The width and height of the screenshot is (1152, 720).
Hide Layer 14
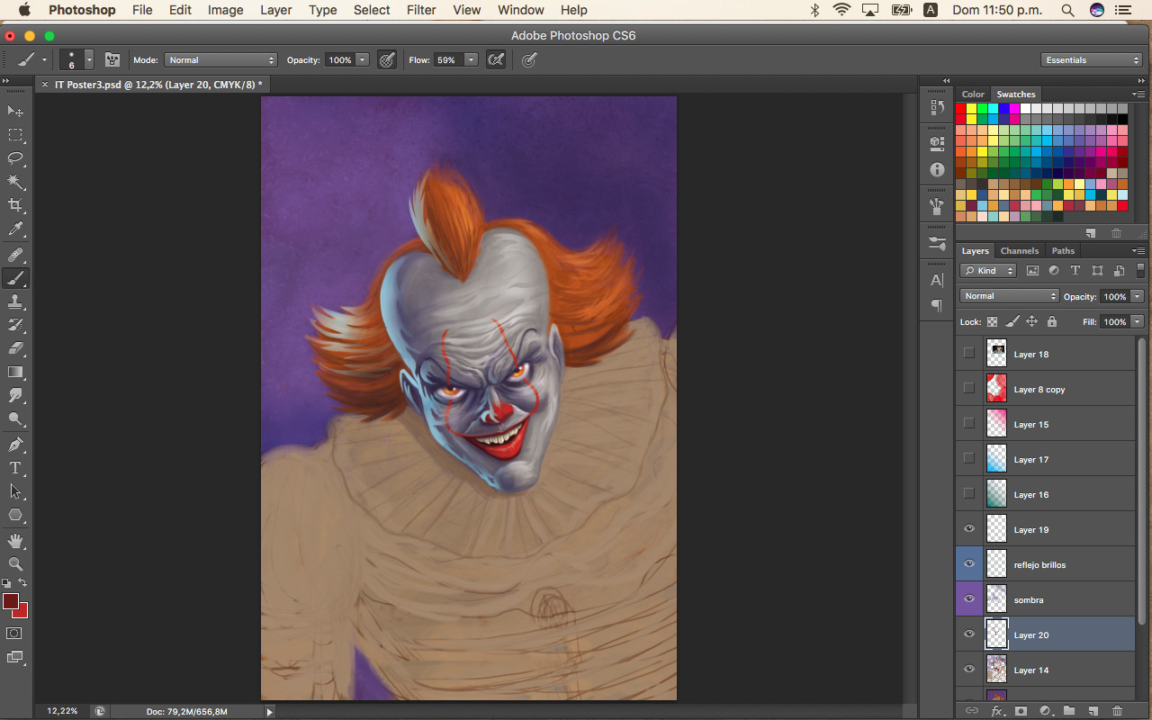[968, 670]
